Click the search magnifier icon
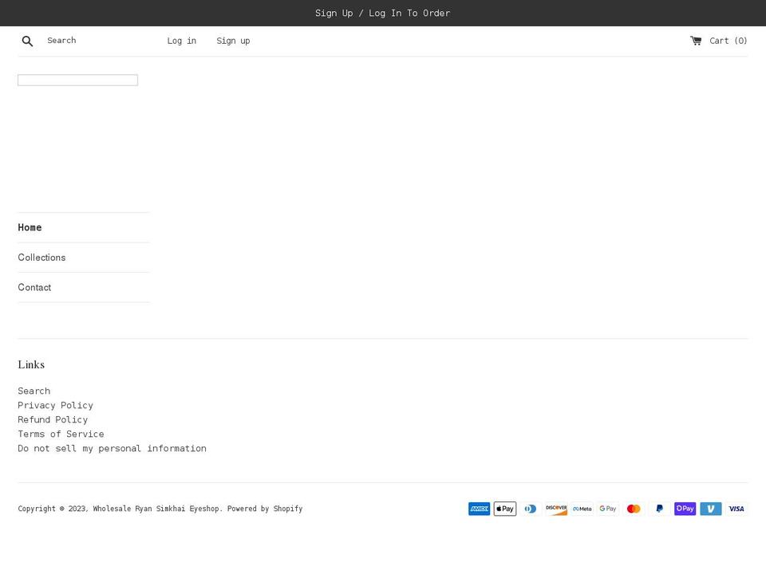 coord(27,41)
